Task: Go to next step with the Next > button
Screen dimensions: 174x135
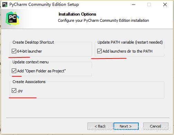Action: point(126,126)
